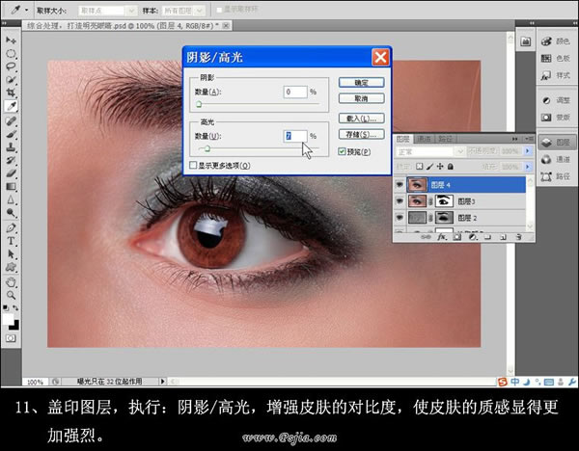Image resolution: width=579 pixels, height=451 pixels.
Task: Open the 取样大小 sample size dropdown
Action: [x=107, y=11]
